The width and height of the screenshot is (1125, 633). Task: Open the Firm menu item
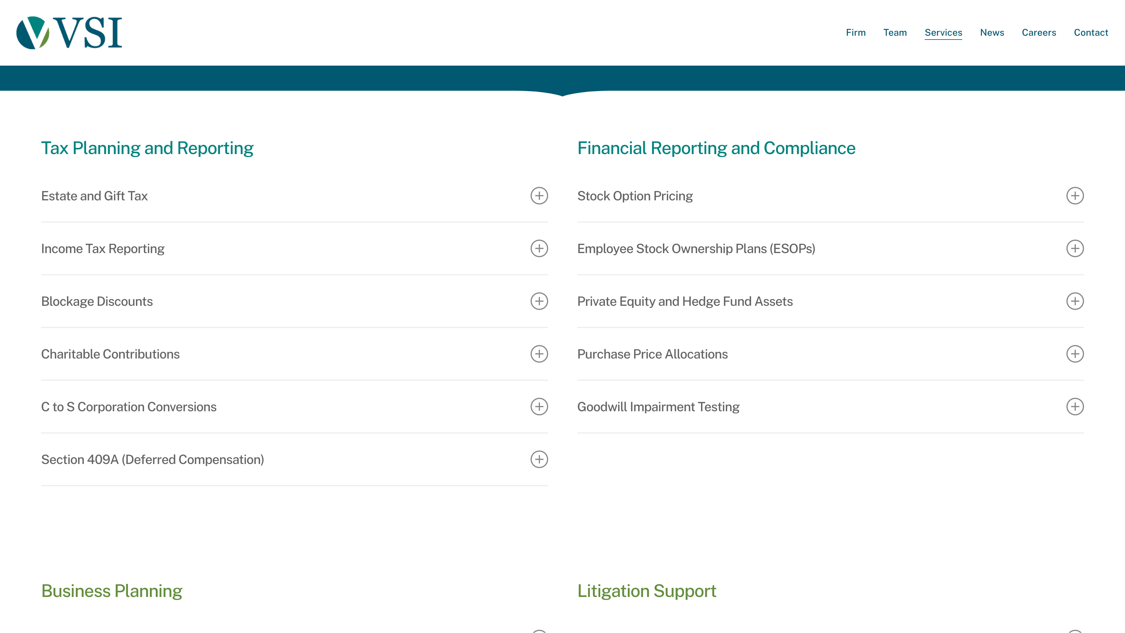(x=856, y=33)
